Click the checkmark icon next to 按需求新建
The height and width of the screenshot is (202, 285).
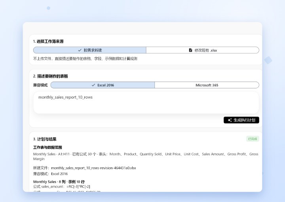click(80, 50)
